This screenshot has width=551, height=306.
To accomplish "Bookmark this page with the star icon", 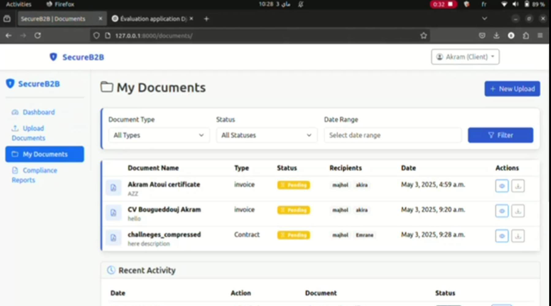I will coord(424,36).
